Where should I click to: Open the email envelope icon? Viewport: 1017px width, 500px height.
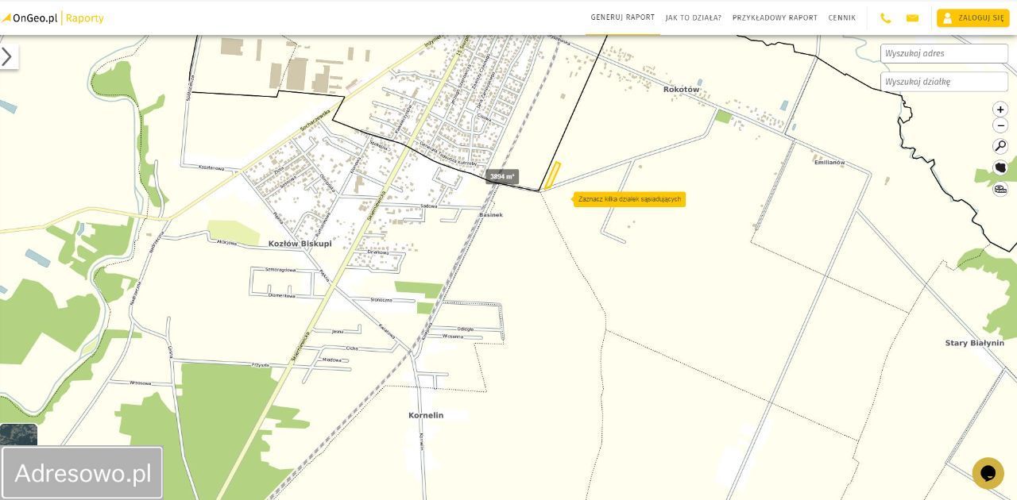tap(912, 18)
